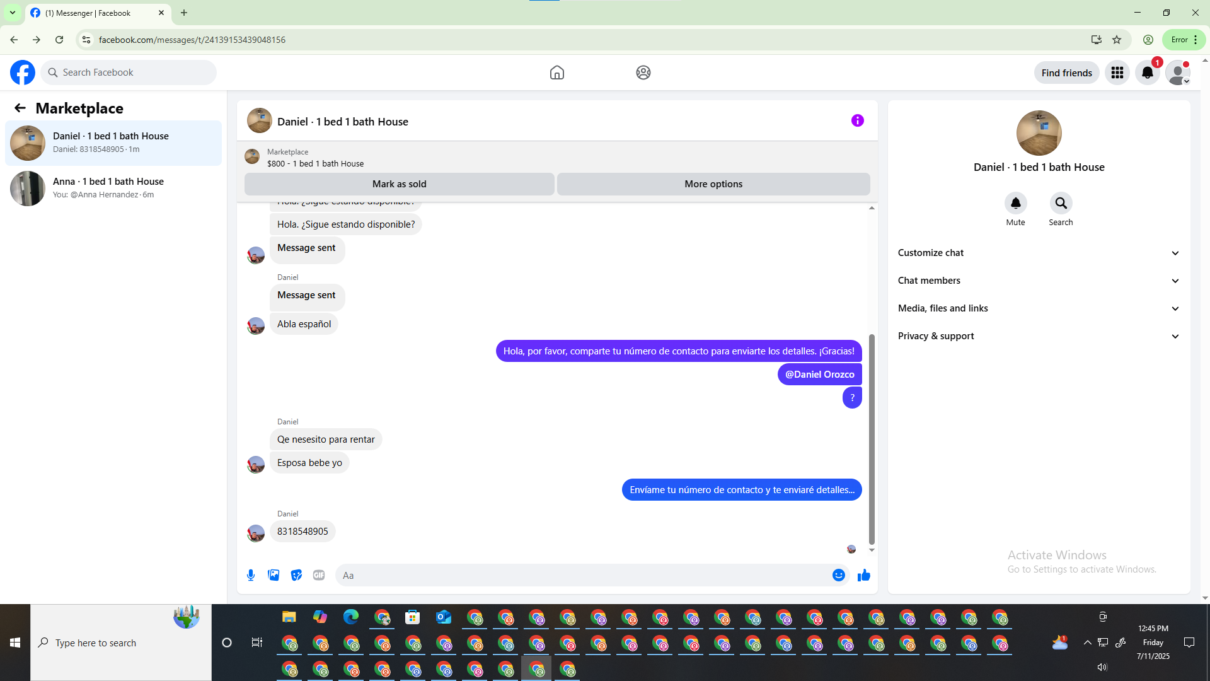
Task: Open the Chrome Error menu button
Action: pos(1184,40)
